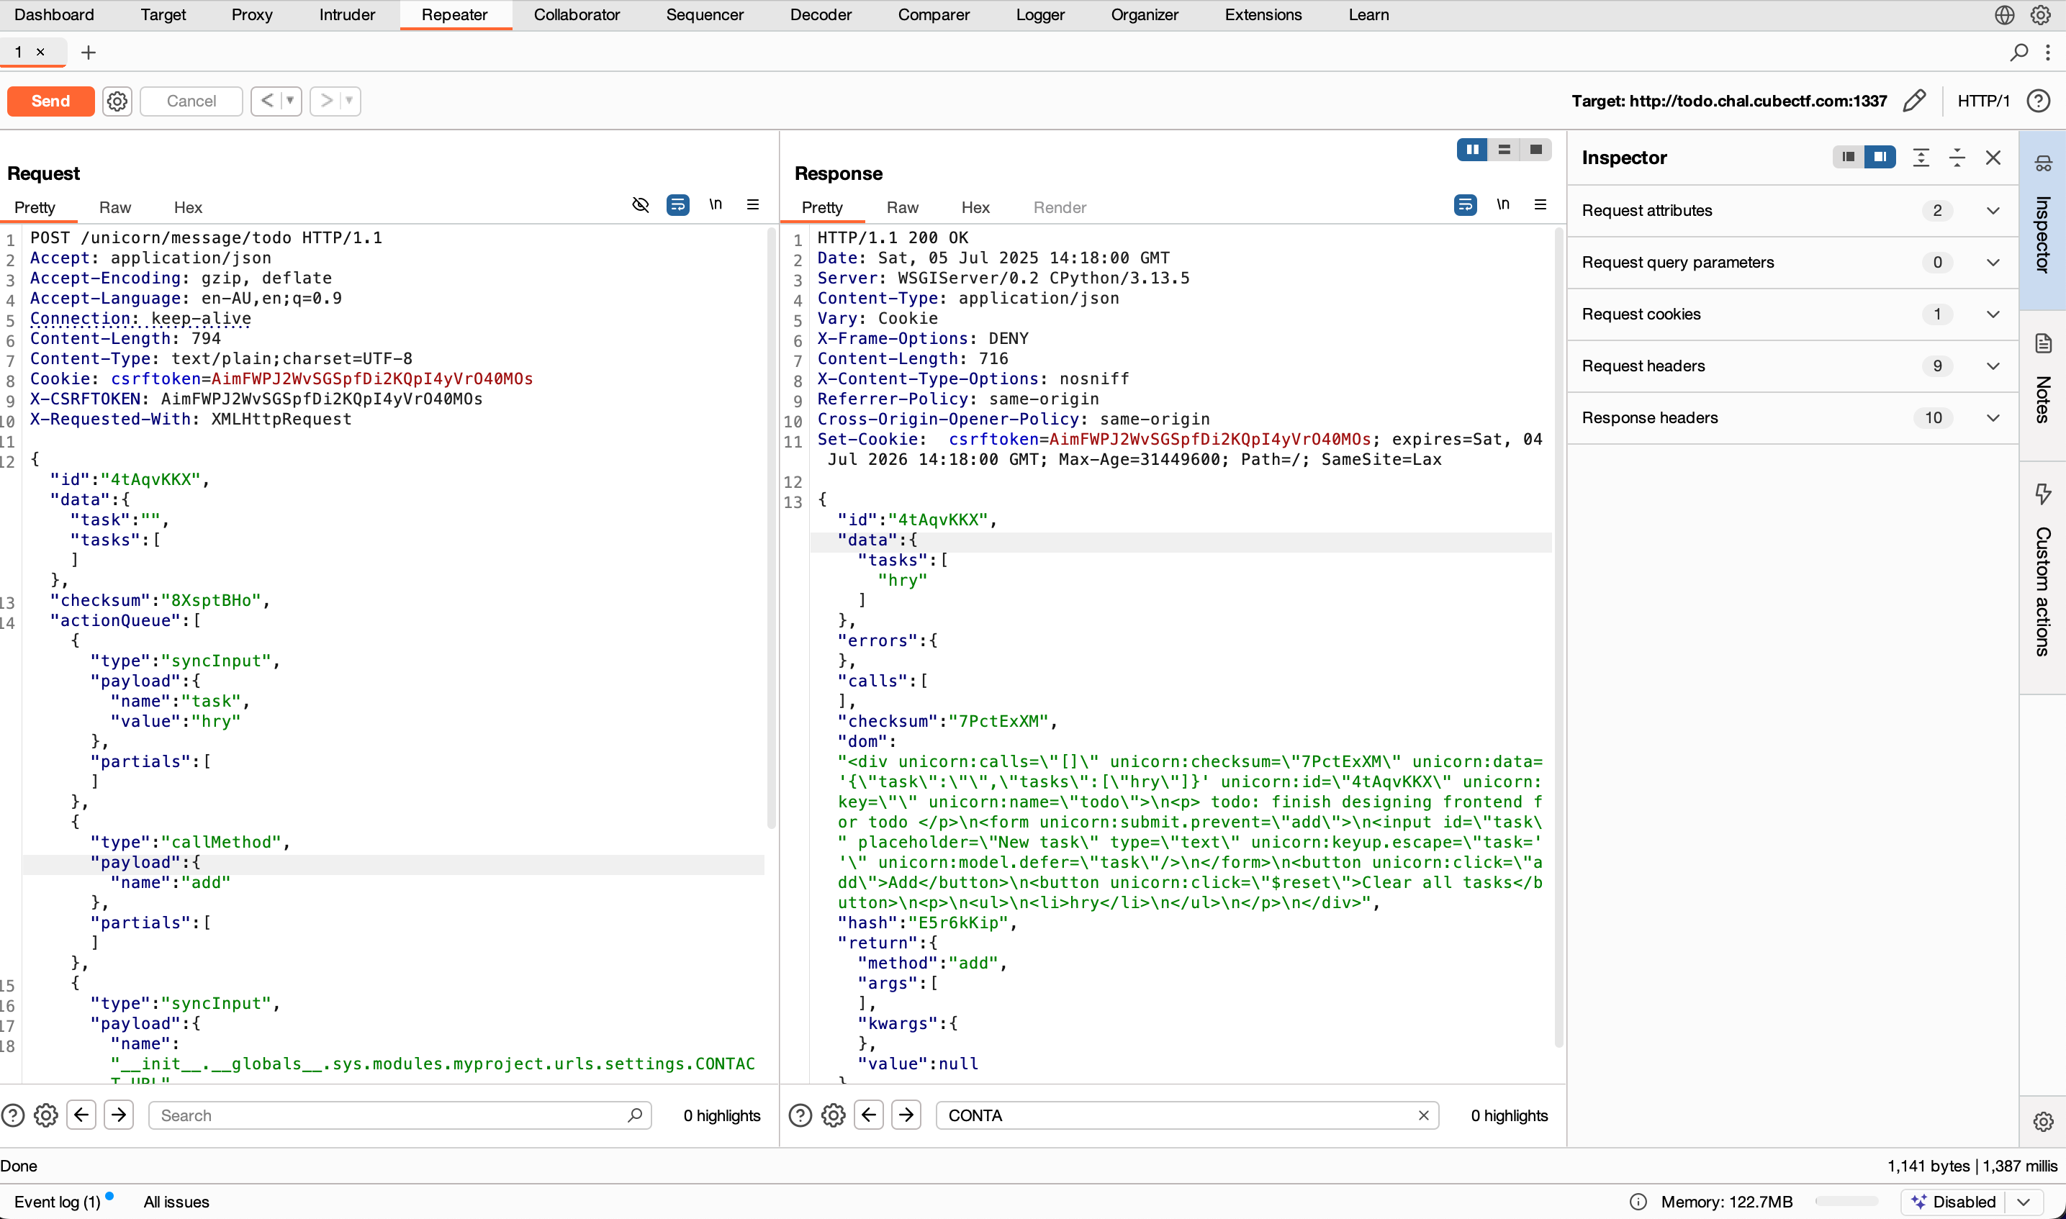Click the globe icon in the top bar
Screen dimensions: 2066x1219
[2004, 15]
